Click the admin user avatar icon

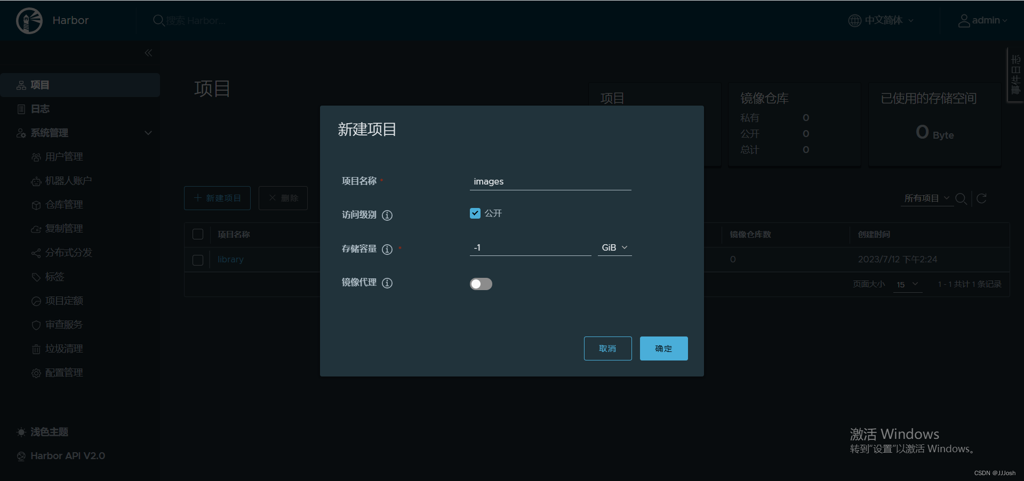(x=964, y=21)
